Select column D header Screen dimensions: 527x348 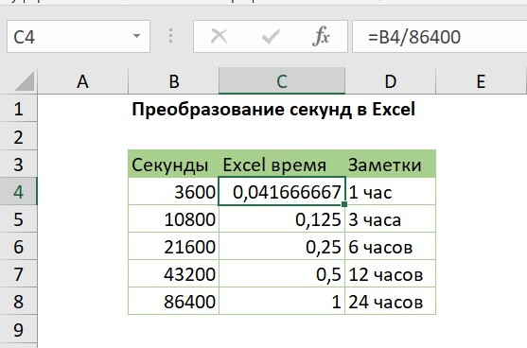coord(390,81)
